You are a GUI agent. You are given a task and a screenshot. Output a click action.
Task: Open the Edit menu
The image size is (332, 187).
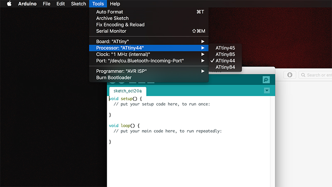(61, 4)
